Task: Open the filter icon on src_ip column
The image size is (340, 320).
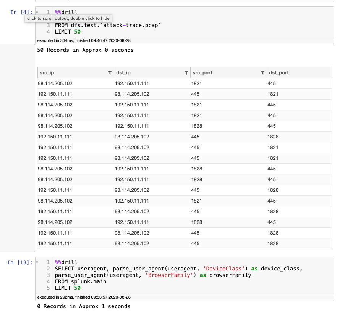Action: pyautogui.click(x=110, y=72)
